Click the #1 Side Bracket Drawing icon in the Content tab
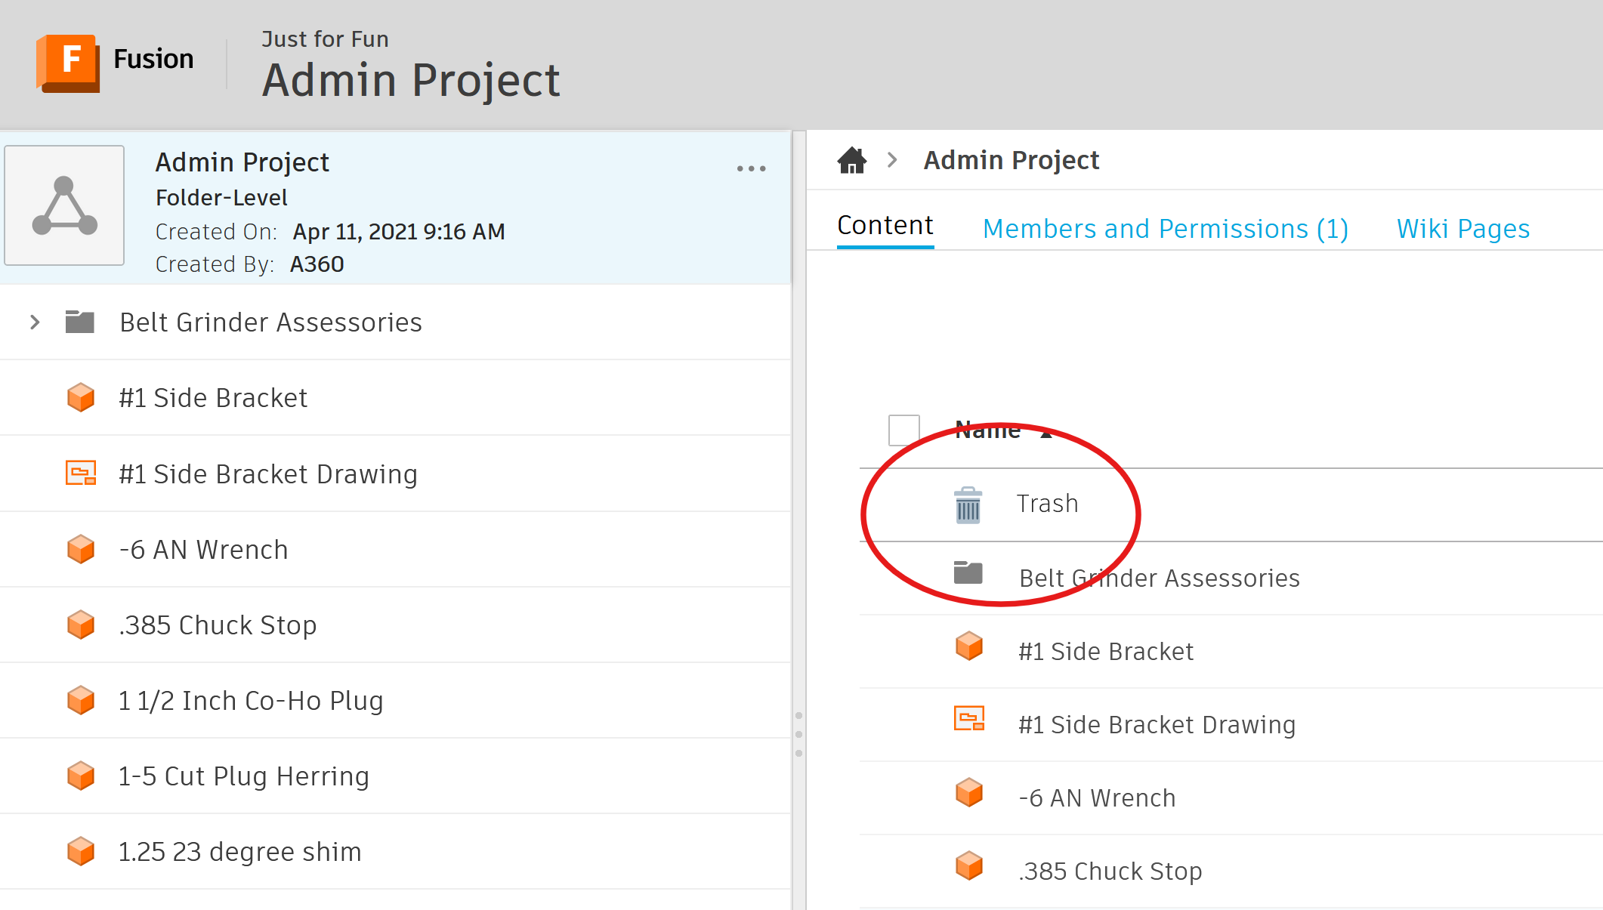This screenshot has height=910, width=1603. [968, 719]
